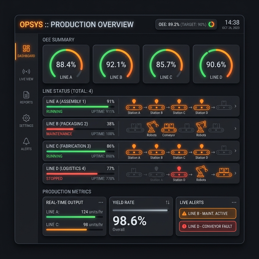The width and height of the screenshot is (259, 259).
Task: Open the Line D Conveyor Fault alert
Action: [208, 226]
